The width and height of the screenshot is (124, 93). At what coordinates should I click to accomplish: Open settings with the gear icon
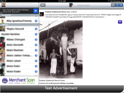pyautogui.click(x=113, y=5)
